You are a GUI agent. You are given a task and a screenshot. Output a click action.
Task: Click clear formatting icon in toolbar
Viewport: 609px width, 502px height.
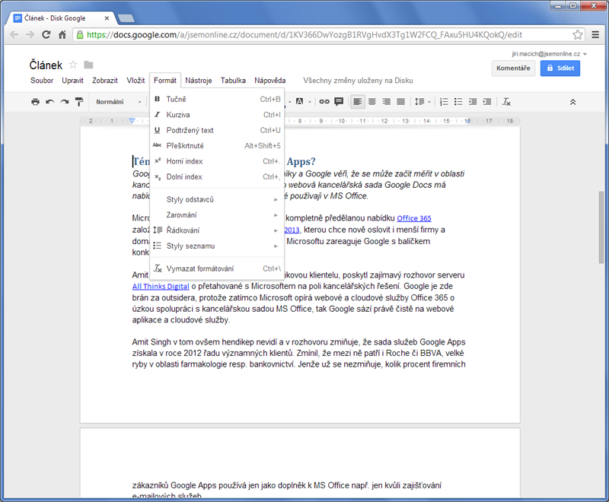tap(506, 102)
